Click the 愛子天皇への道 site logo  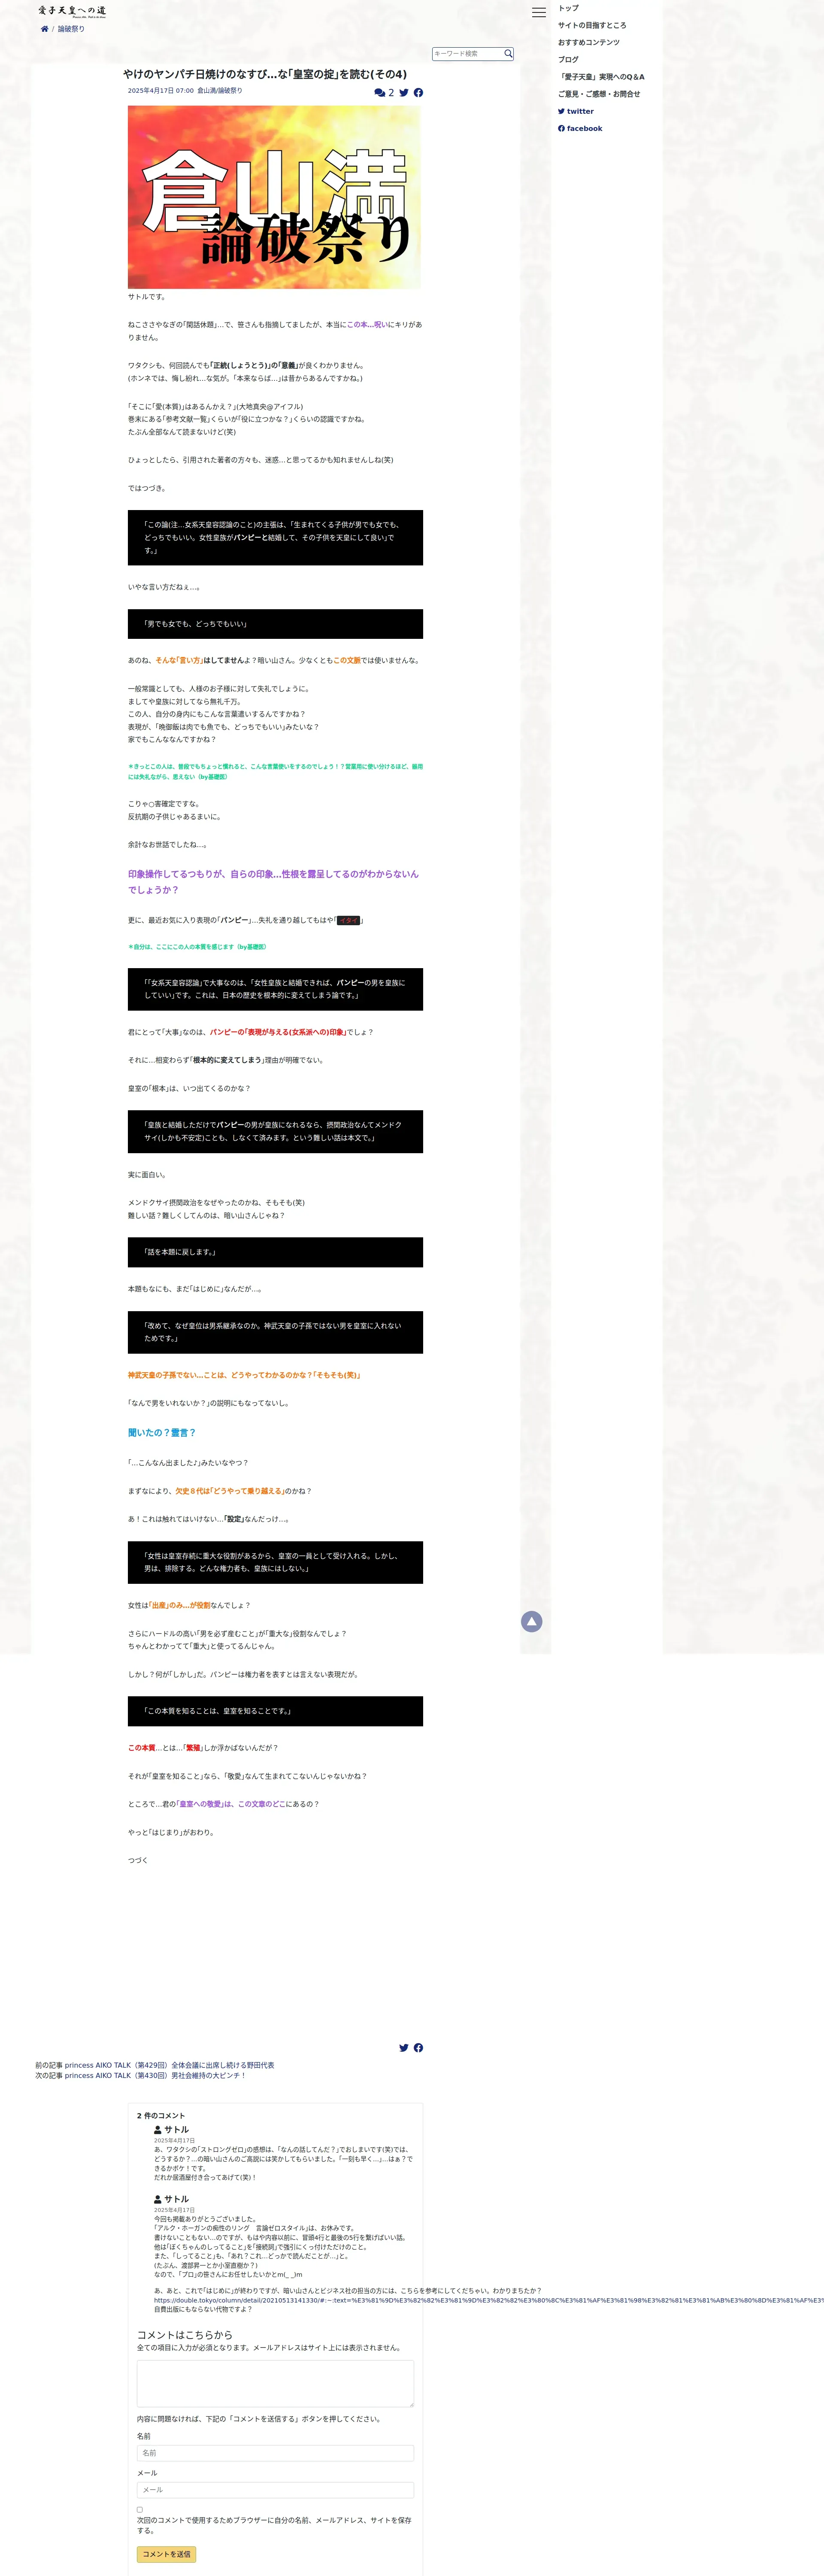72,11
